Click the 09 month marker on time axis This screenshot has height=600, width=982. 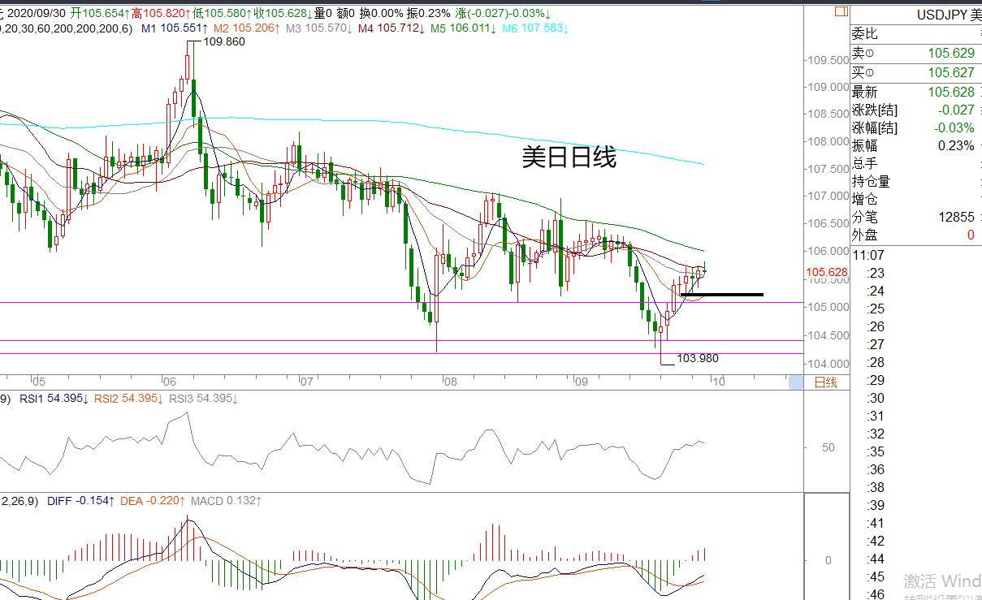[x=580, y=382]
